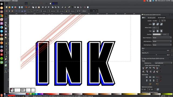Screen dimensions: 173x97
Task: Click the Undo arrow icon
Action: pos(26,7)
